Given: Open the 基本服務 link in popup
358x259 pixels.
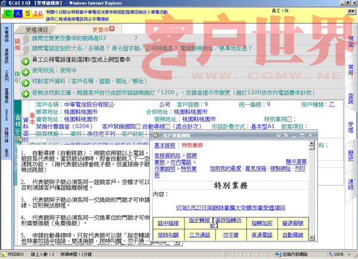Looking at the screenshot, I should (x=165, y=145).
